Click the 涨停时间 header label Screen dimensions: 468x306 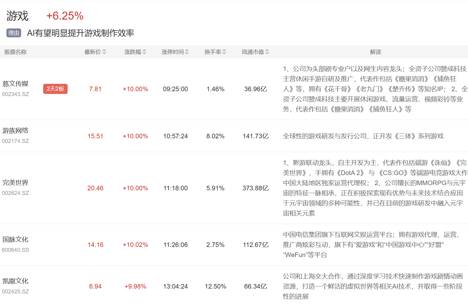point(173,52)
